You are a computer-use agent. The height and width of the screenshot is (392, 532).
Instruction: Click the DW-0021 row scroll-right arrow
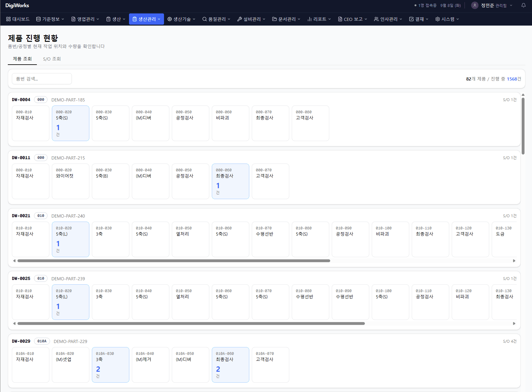[x=514, y=261]
